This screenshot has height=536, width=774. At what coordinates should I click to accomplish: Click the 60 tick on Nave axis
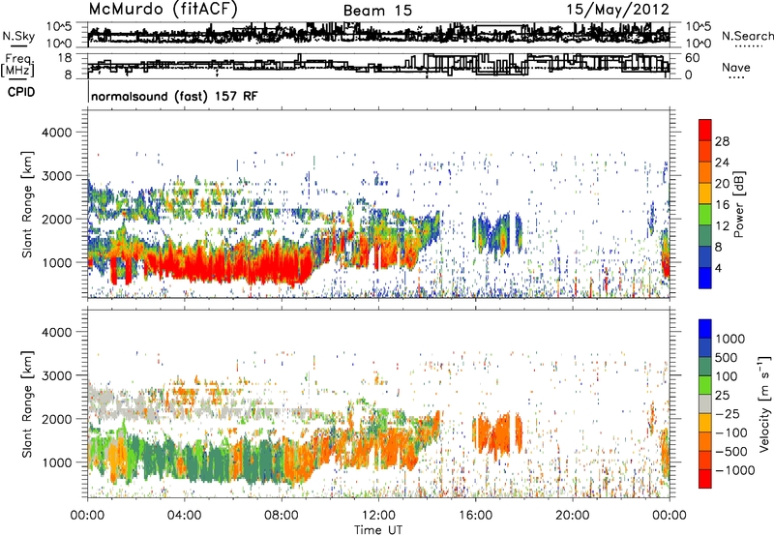tap(693, 58)
